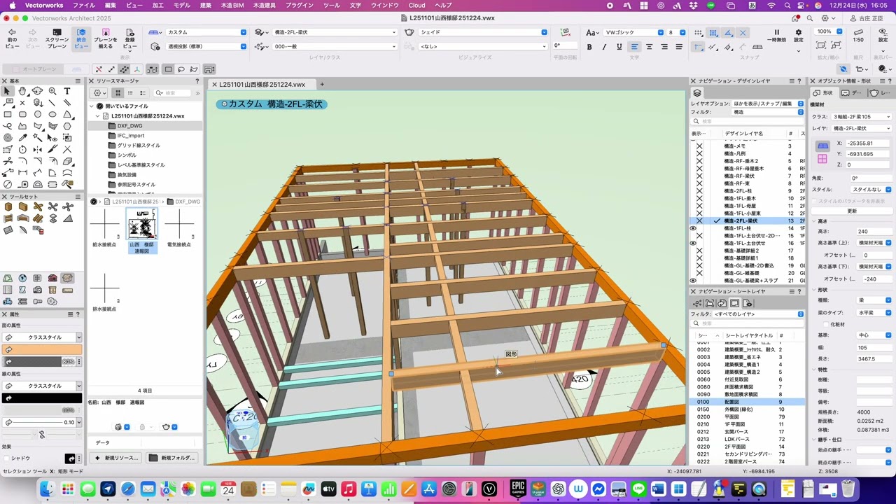
Task: Open the プラグイン menu
Action: pyautogui.click(x=300, y=5)
